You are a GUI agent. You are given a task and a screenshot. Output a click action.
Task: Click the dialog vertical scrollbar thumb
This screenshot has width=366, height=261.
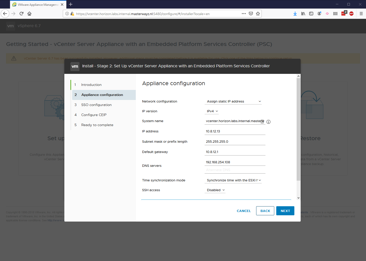(x=298, y=129)
